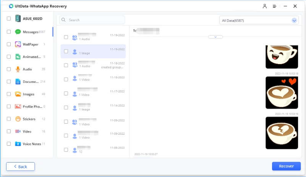Select the Animated category icon
This screenshot has width=306, height=177.
[18, 57]
